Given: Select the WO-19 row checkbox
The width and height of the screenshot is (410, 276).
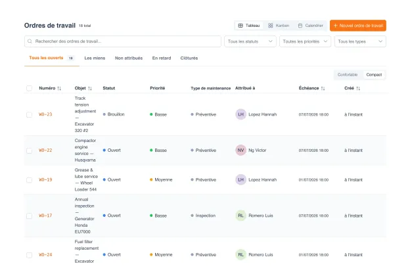Looking at the screenshot, I should [x=30, y=180].
